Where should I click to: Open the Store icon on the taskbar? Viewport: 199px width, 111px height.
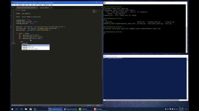30,109
